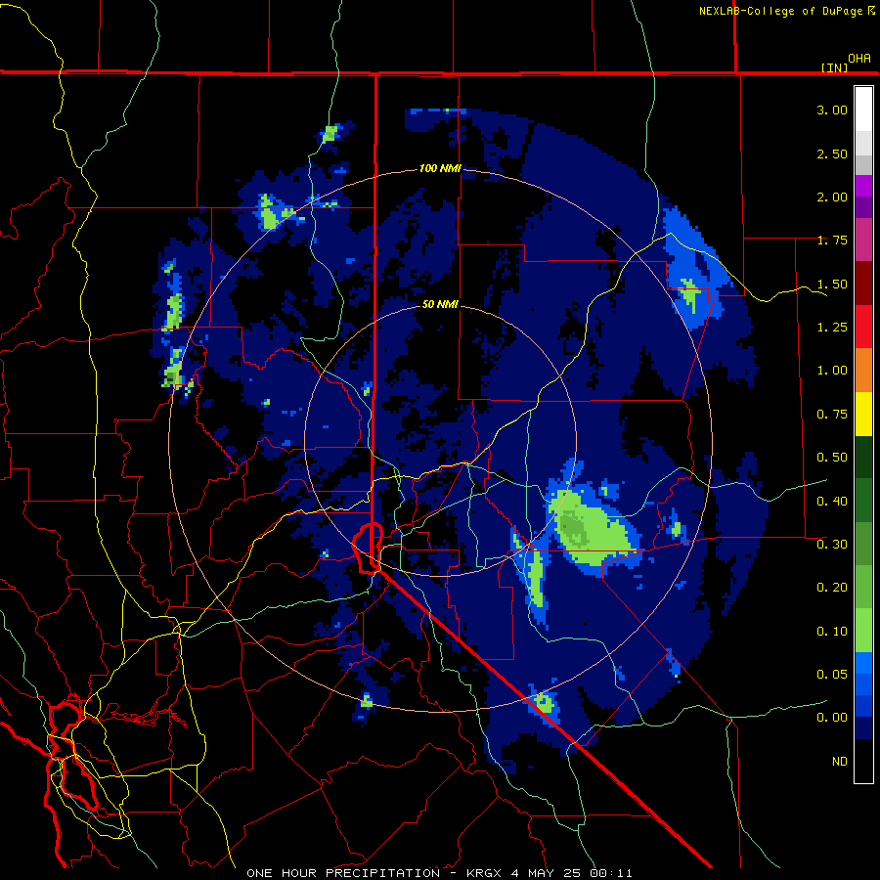Click the NEXLAB-College of DuPage title text
The image size is (880, 880).
tap(784, 11)
